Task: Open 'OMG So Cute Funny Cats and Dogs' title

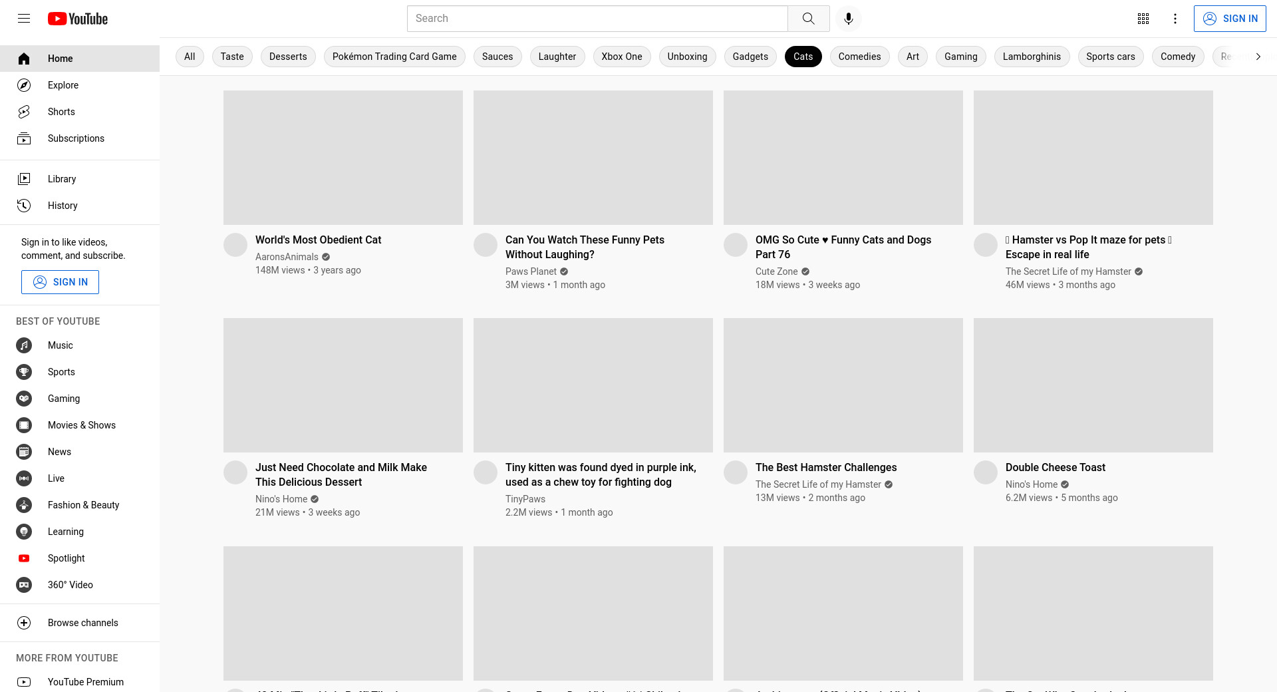Action: click(843, 247)
